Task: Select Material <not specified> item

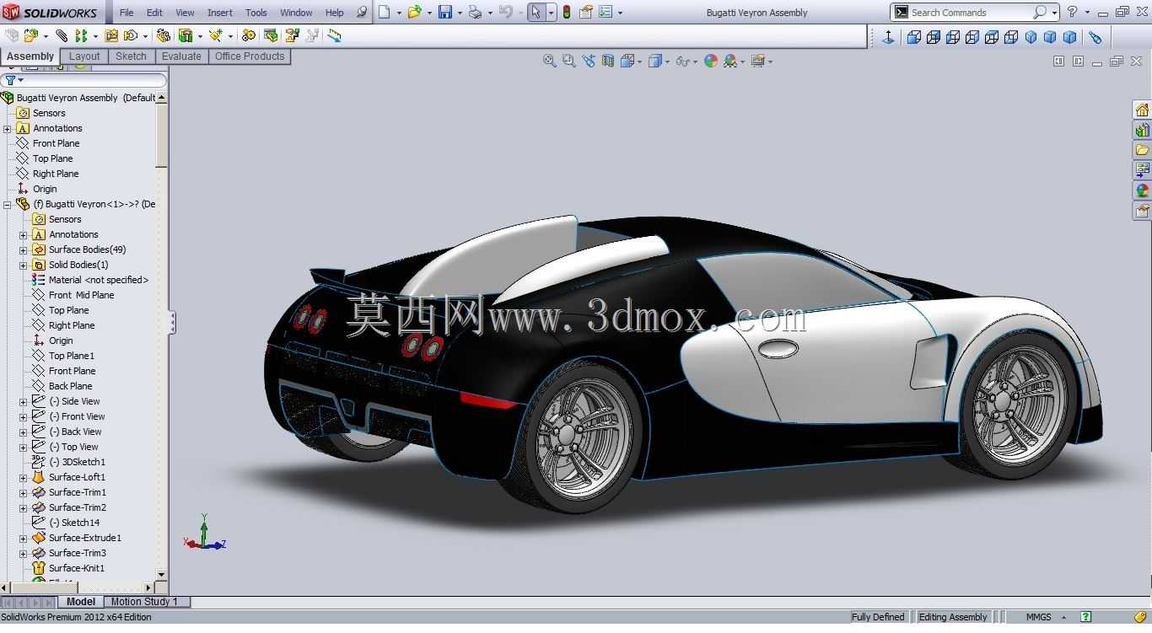Action: coord(98,281)
